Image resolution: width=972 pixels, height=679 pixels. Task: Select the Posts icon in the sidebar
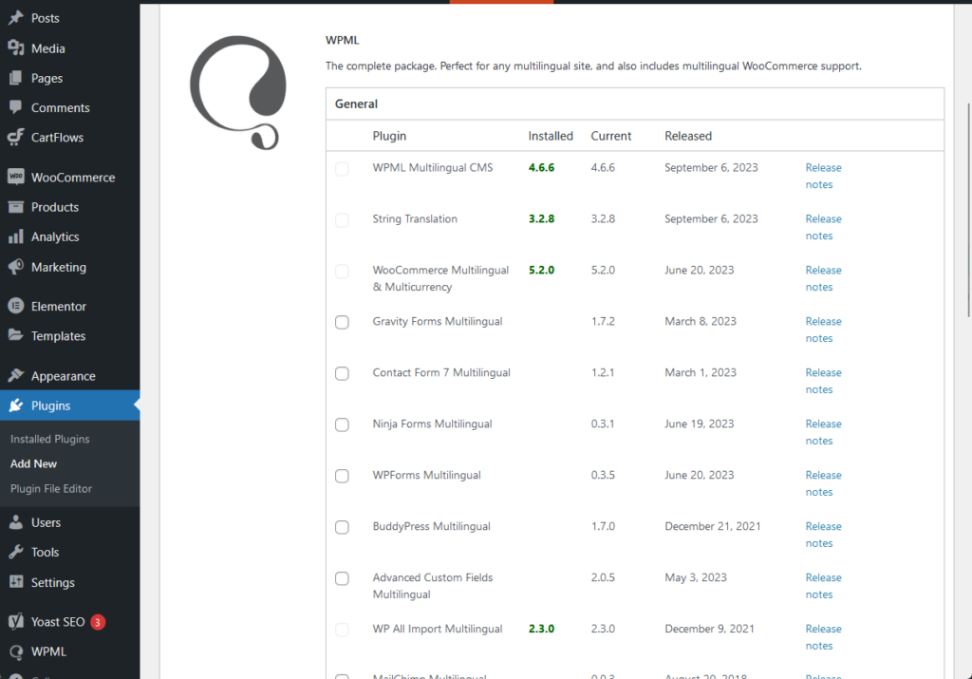[17, 17]
